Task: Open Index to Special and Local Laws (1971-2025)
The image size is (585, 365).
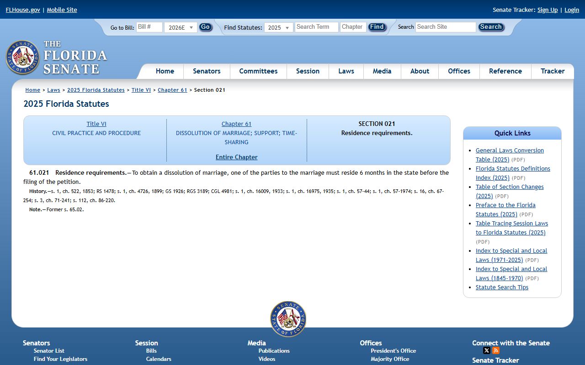Action: (511, 255)
